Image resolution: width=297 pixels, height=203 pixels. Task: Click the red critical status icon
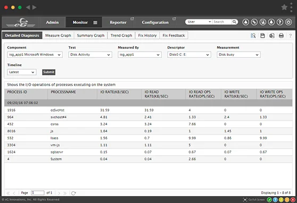click(293, 200)
